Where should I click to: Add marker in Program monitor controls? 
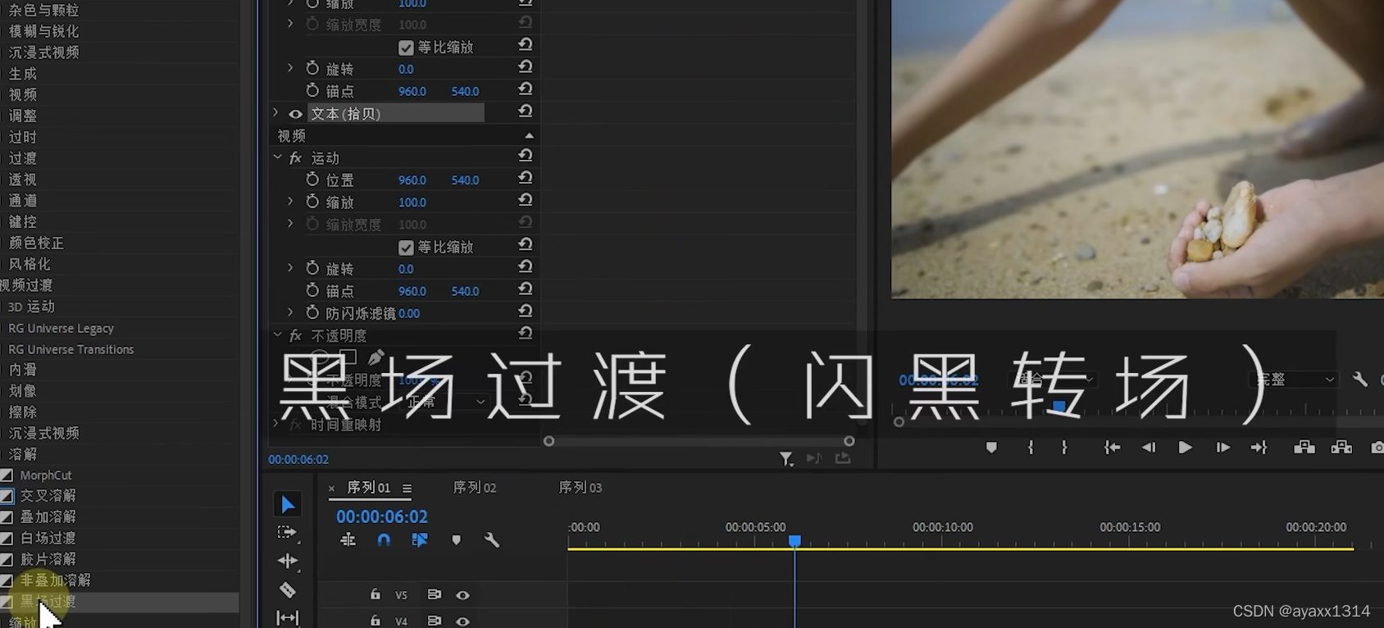(x=991, y=448)
